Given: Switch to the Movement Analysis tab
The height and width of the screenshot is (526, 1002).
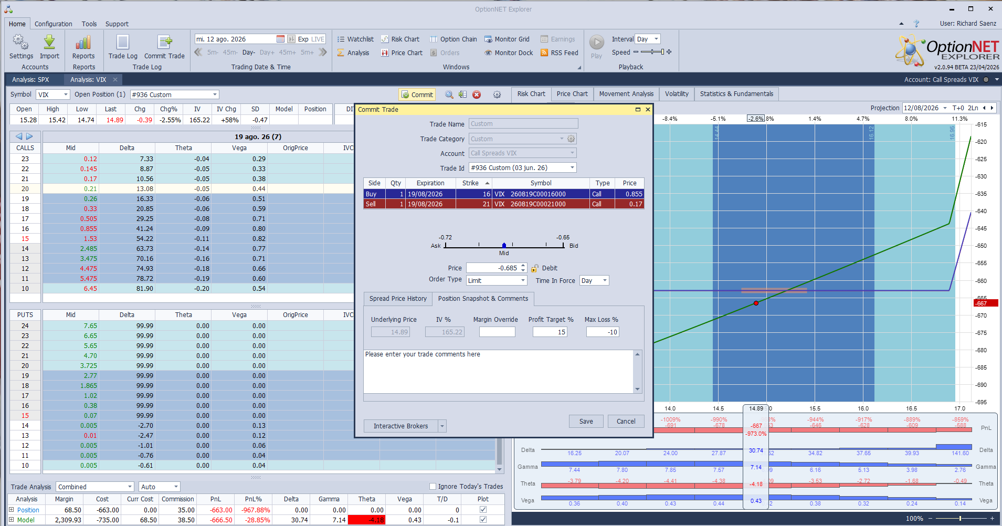Looking at the screenshot, I should [x=626, y=94].
